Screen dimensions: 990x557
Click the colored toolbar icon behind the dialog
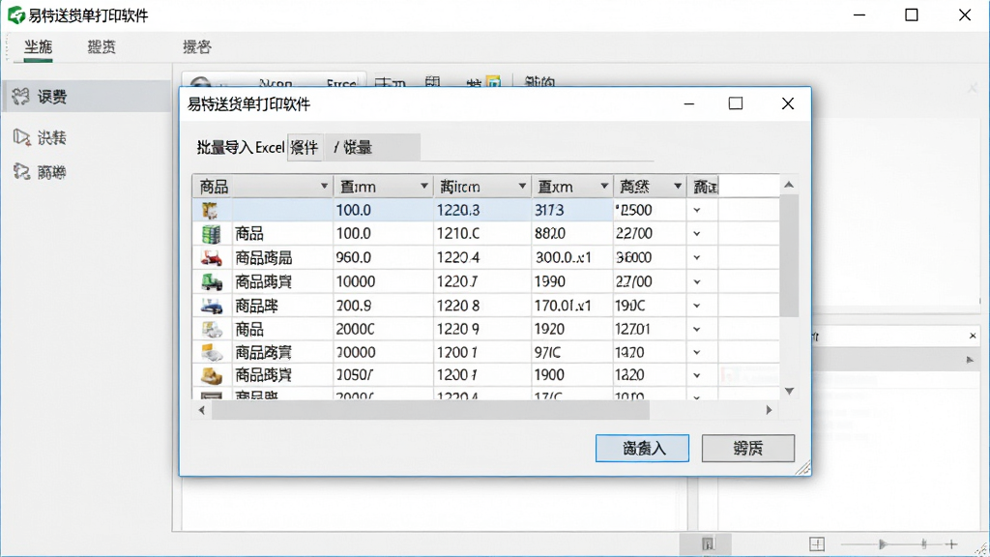tap(493, 82)
